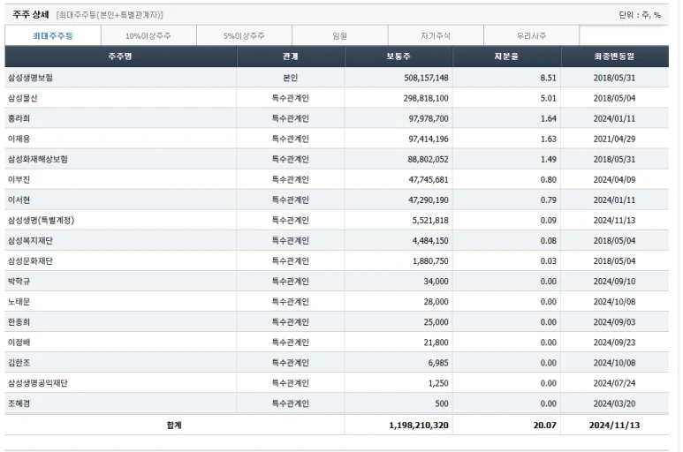Image resolution: width=683 pixels, height=452 pixels.
Task: Click share count 34,000
Action: 436,282
